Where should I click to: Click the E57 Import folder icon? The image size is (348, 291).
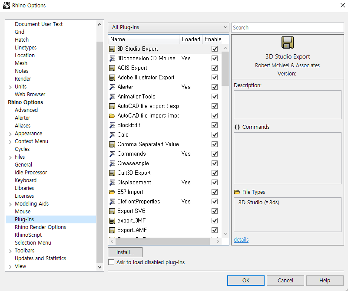pyautogui.click(x=112, y=192)
